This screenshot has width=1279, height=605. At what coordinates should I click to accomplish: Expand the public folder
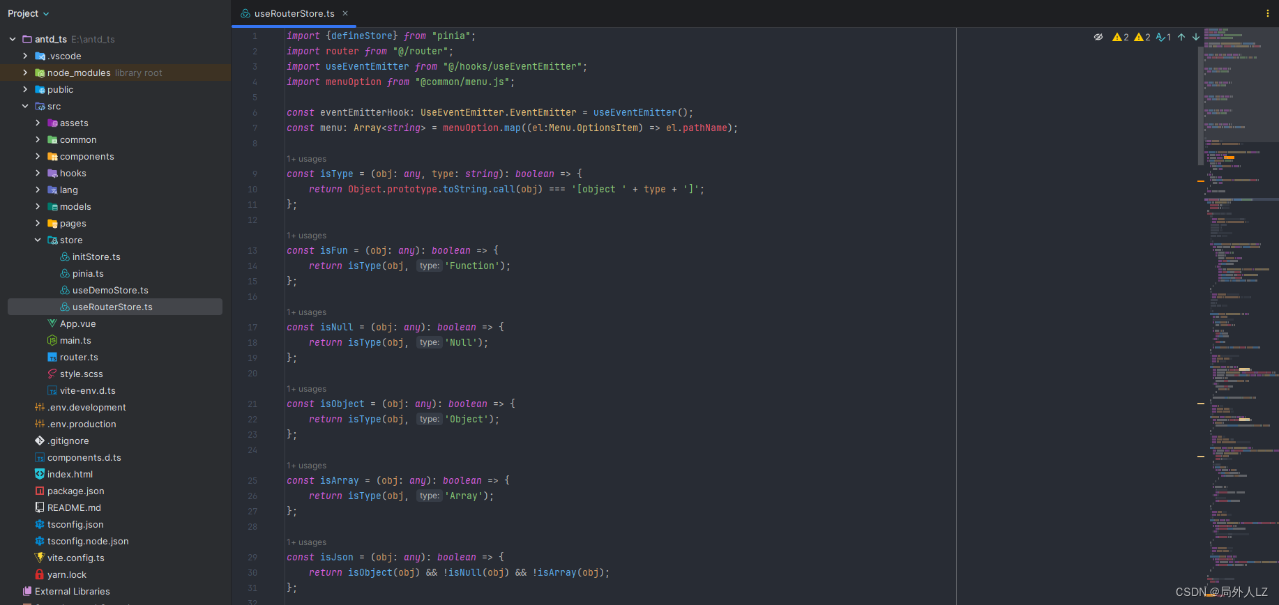(x=25, y=89)
